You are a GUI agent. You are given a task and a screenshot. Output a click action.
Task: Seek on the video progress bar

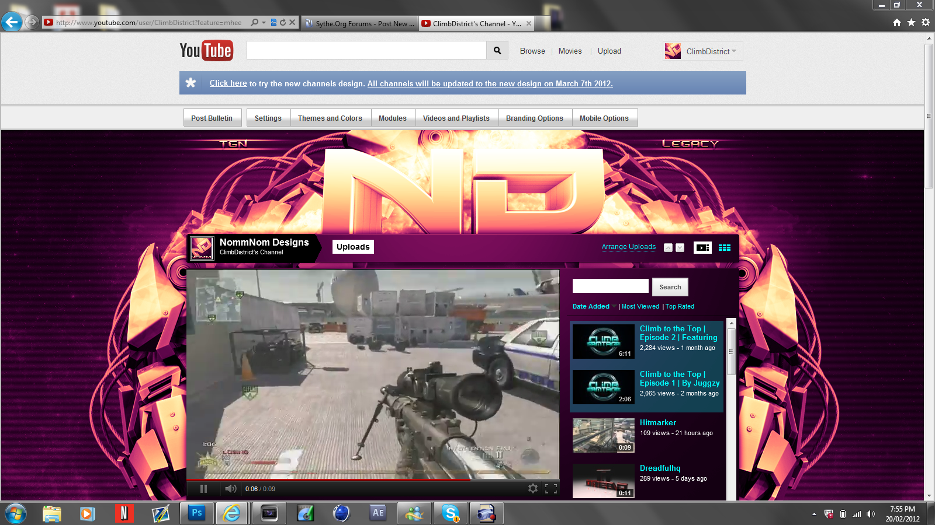(x=373, y=480)
